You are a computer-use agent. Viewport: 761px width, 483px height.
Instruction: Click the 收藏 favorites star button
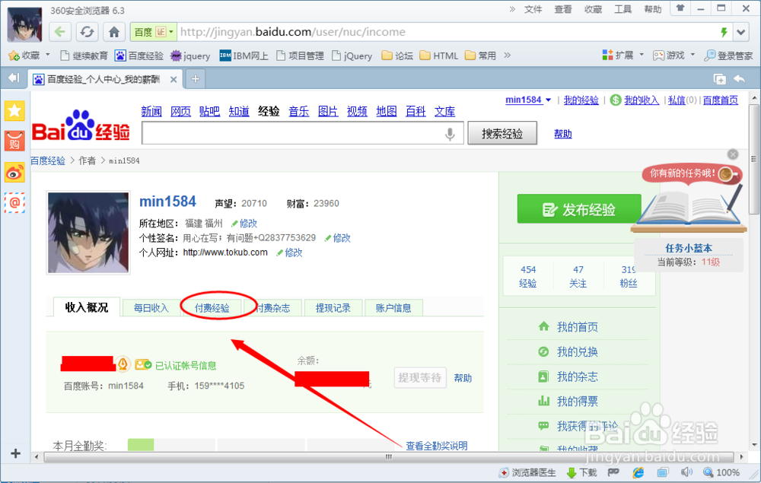click(x=24, y=56)
